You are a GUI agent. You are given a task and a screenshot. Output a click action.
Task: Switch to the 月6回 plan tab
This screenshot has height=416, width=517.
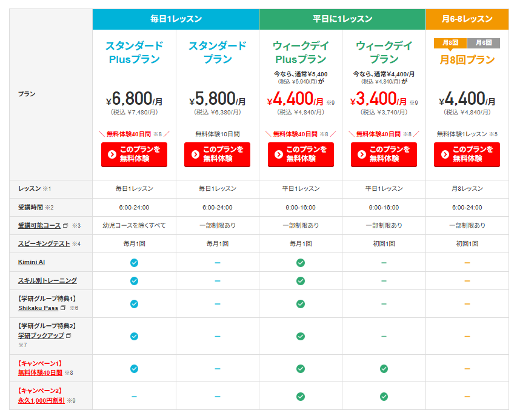click(483, 43)
